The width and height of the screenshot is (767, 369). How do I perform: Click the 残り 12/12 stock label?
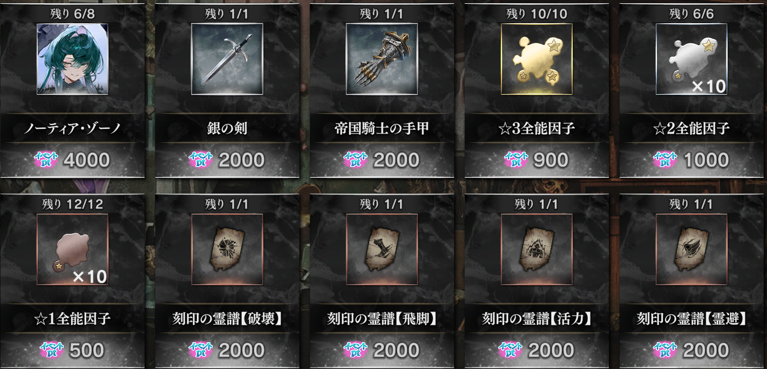tap(72, 204)
